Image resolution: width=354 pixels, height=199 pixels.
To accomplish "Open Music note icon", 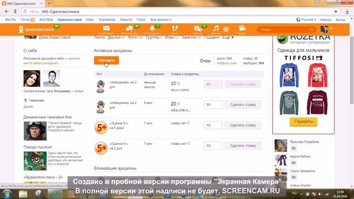I will click(x=216, y=29).
